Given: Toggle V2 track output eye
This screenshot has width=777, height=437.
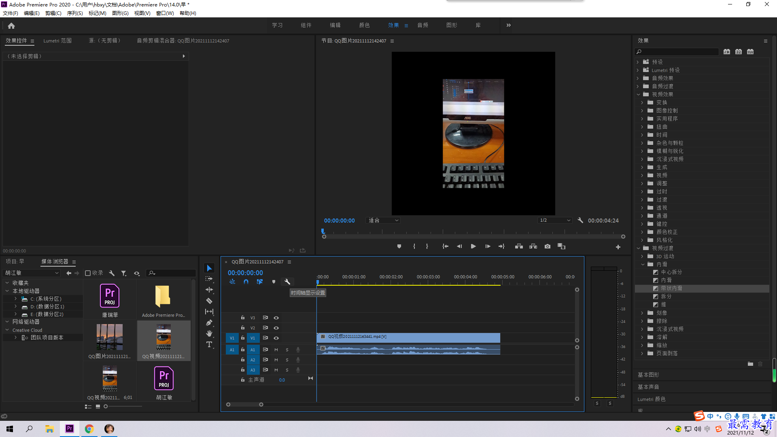Looking at the screenshot, I should [x=276, y=328].
